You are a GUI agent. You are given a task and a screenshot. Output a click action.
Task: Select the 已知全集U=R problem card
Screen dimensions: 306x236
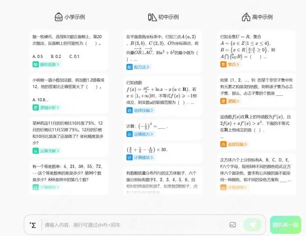coord(257,50)
